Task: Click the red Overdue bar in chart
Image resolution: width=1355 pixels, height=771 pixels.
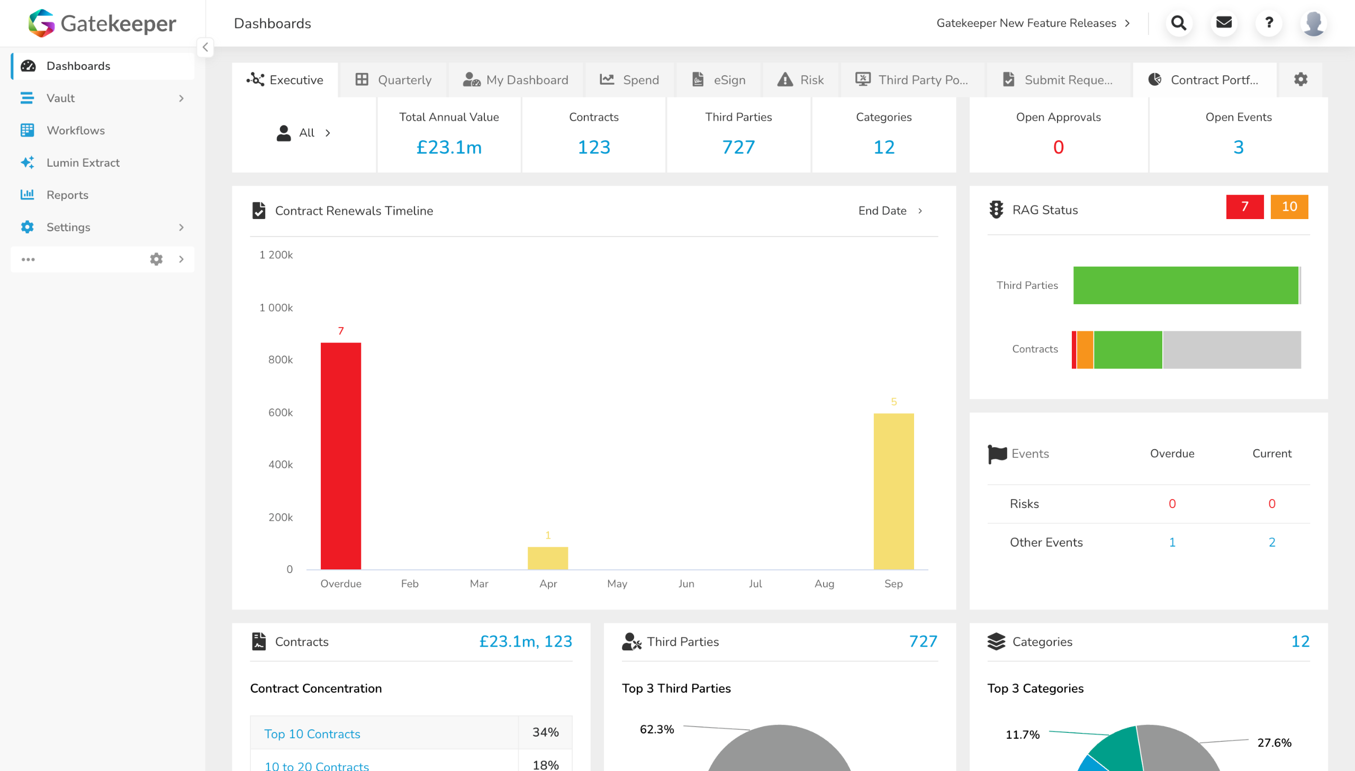Action: click(x=340, y=456)
